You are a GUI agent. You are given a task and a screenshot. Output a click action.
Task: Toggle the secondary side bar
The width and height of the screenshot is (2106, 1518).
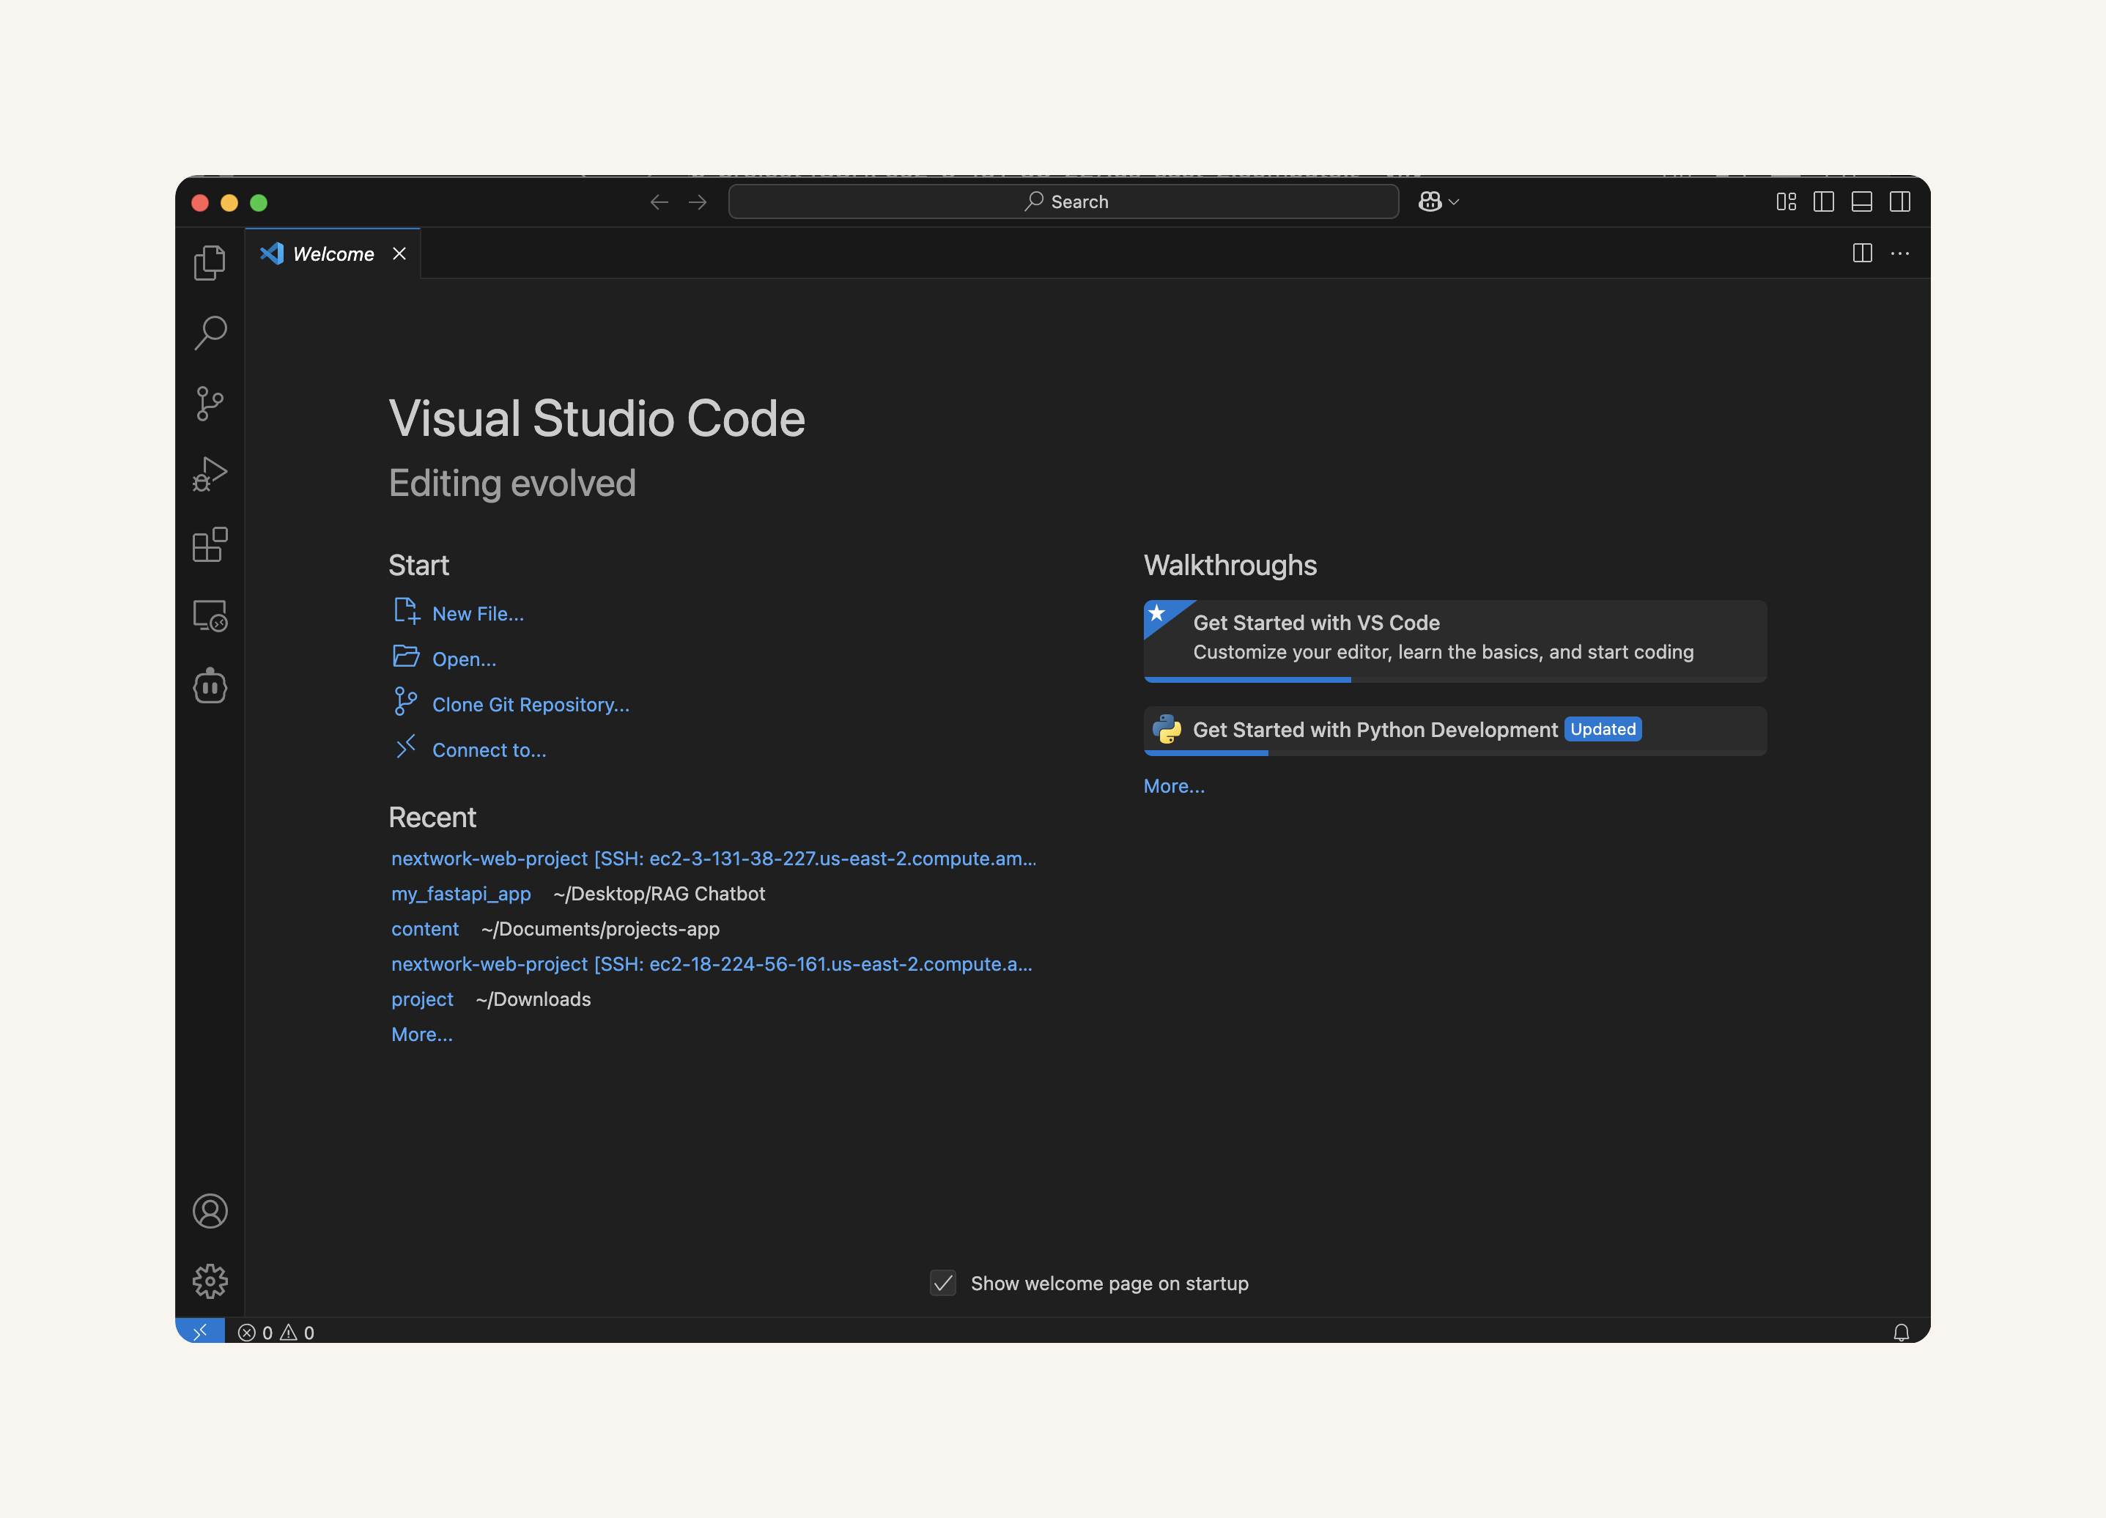click(1900, 201)
